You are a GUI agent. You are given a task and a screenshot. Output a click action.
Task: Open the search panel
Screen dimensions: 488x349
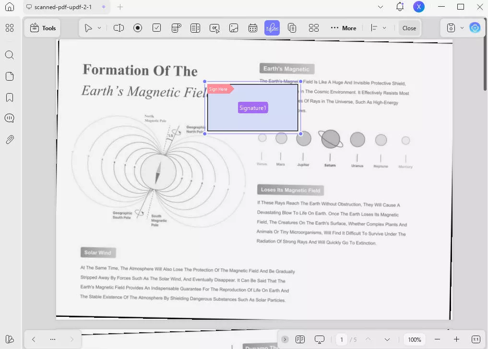(10, 55)
